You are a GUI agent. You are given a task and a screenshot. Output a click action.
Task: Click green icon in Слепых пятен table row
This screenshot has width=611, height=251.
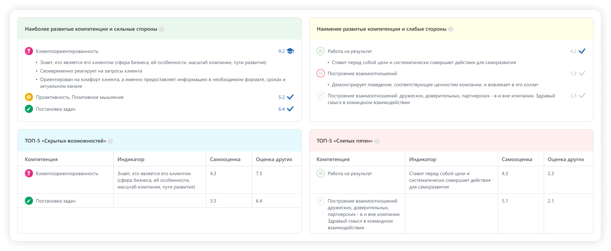point(321,173)
